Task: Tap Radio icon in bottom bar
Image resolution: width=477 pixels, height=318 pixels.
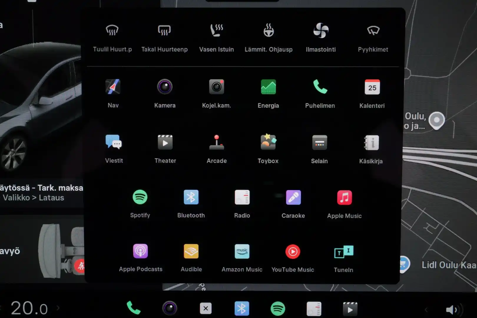Action: pos(314,309)
